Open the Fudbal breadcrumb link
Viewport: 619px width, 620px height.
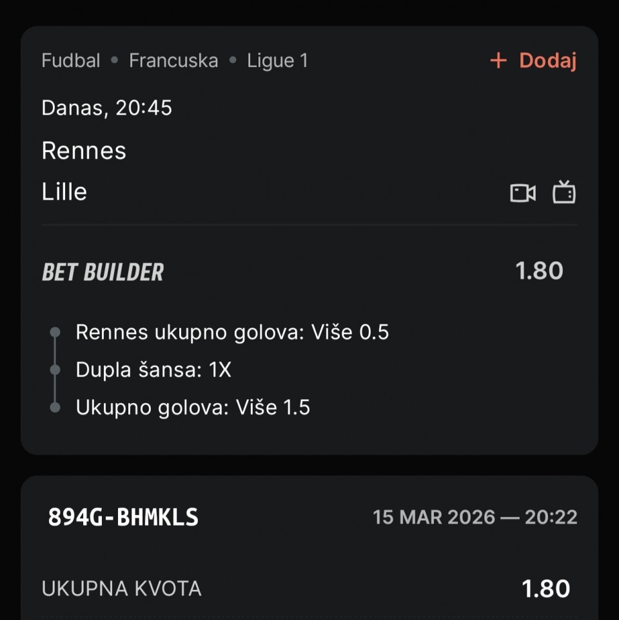point(71,61)
